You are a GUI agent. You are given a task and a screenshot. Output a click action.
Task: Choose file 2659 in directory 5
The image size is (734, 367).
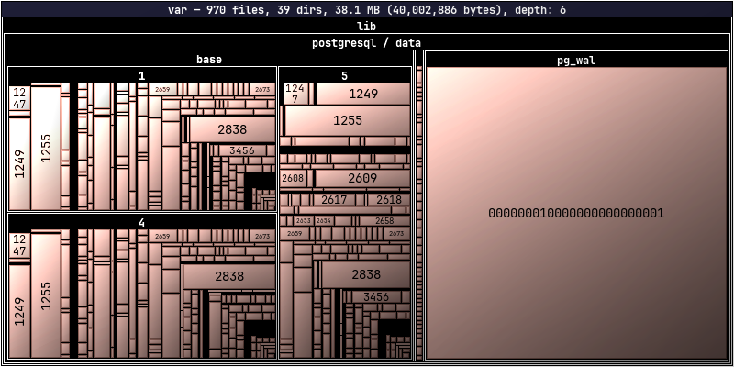[295, 233]
